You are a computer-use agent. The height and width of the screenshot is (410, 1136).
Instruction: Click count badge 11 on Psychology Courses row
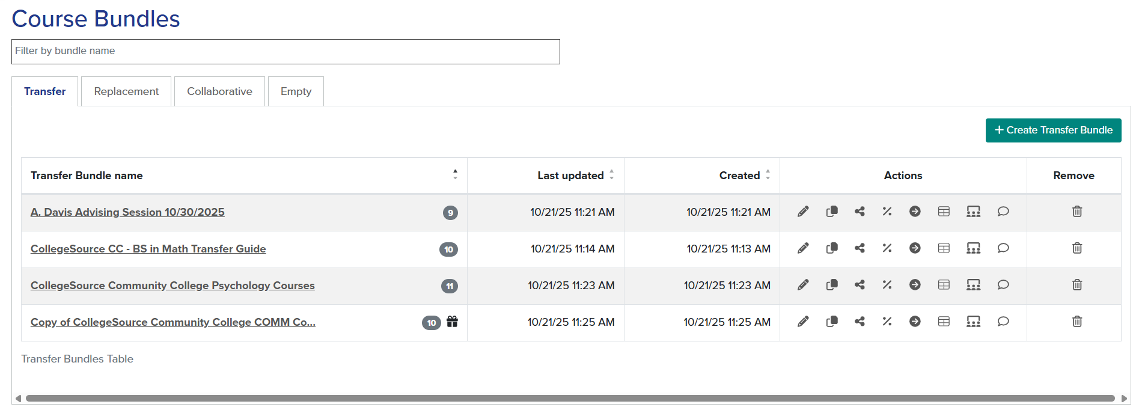tap(450, 286)
